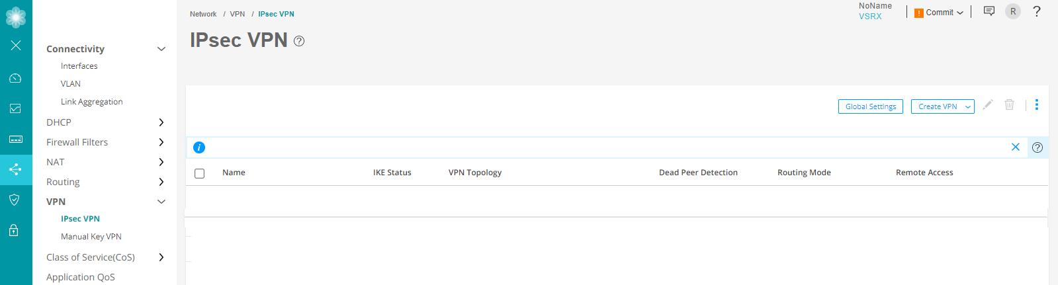Image resolution: width=1058 pixels, height=285 pixels.
Task: Open the dashboard gauge icon in sidebar
Action: (x=16, y=78)
